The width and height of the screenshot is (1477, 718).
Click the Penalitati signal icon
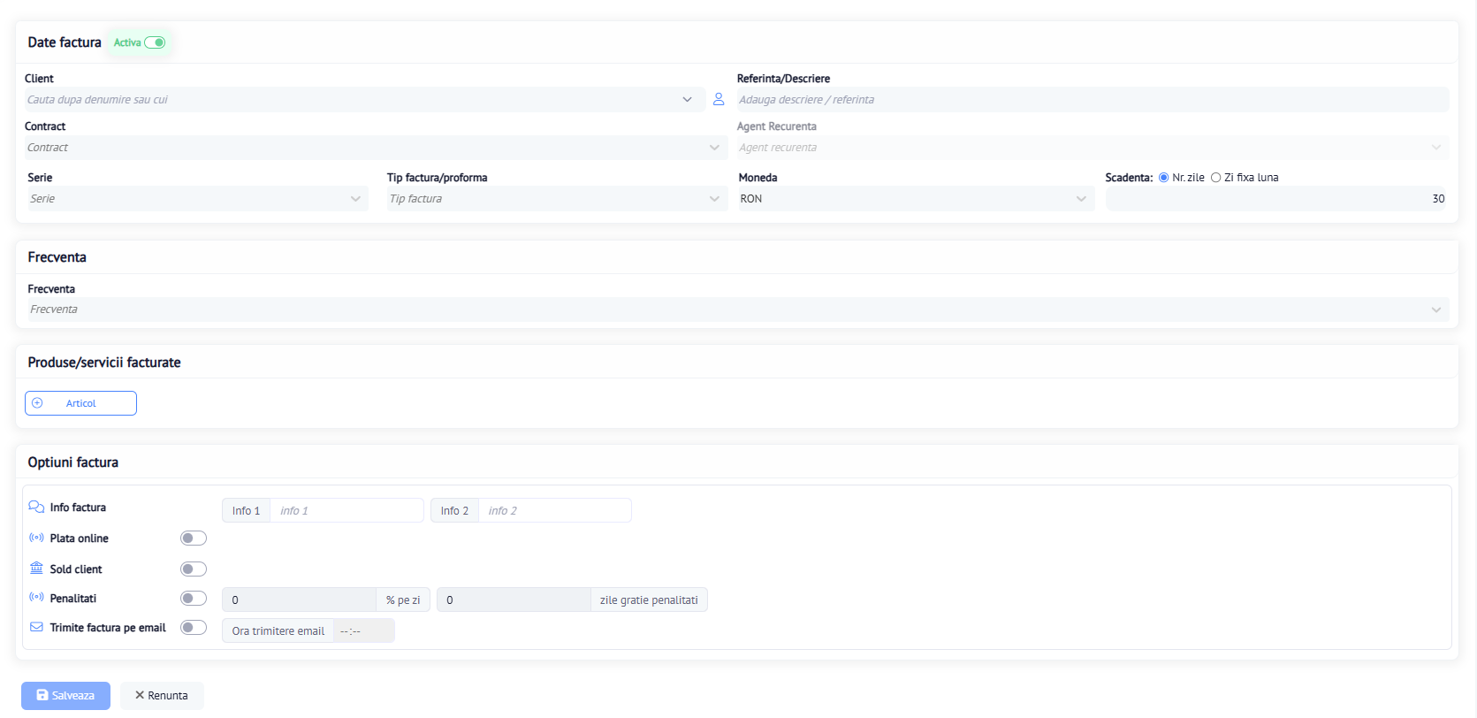click(x=36, y=597)
